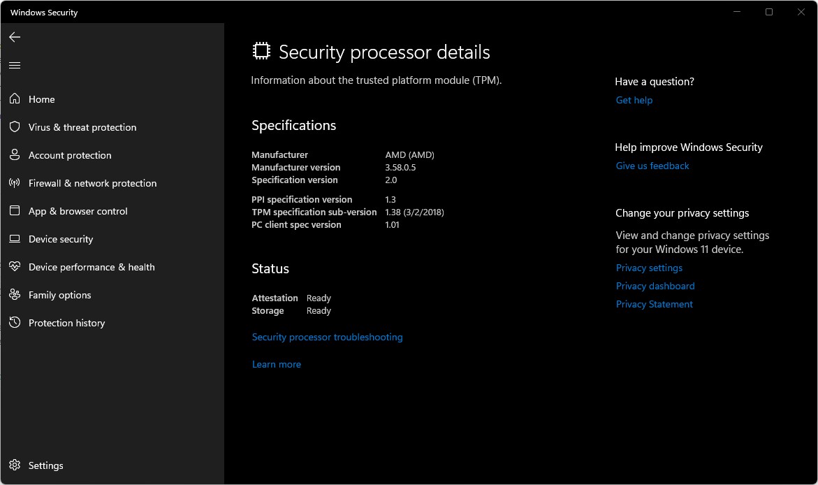Image resolution: width=818 pixels, height=485 pixels.
Task: Click Change your privacy settings heading
Action: (x=682, y=213)
